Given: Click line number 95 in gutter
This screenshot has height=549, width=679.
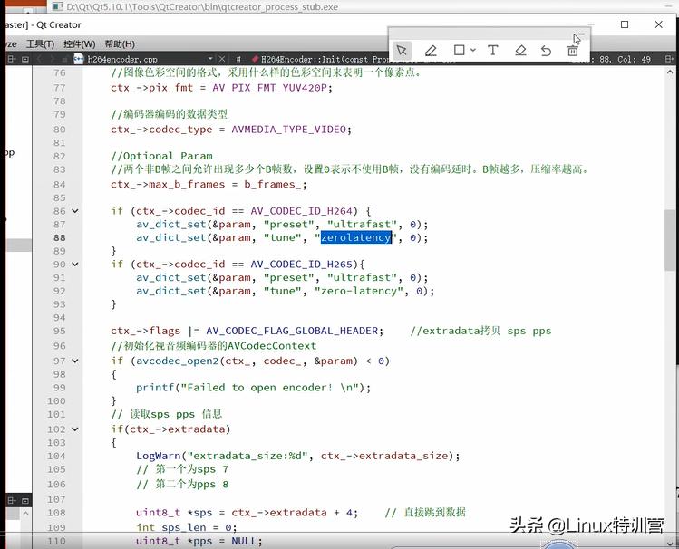Looking at the screenshot, I should click(x=60, y=332).
